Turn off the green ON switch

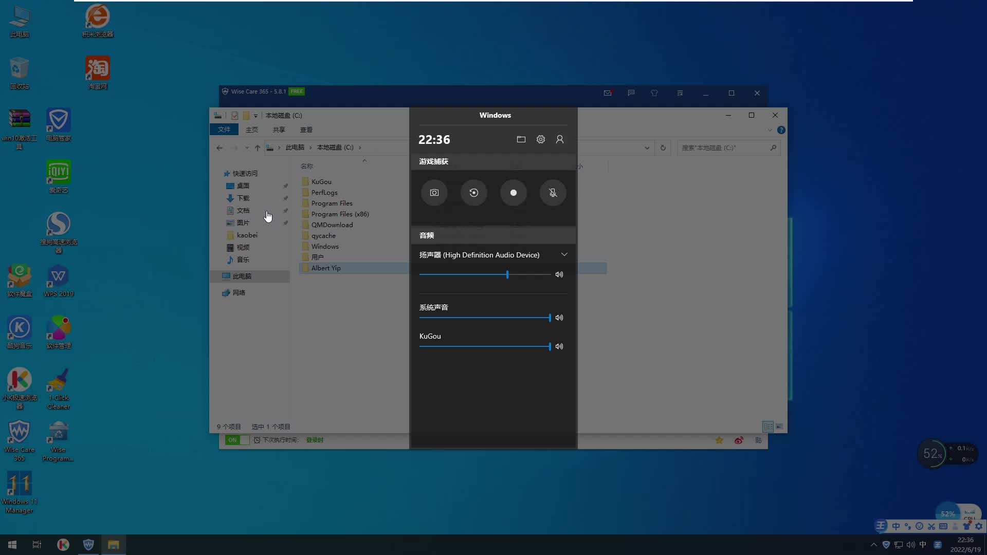pyautogui.click(x=236, y=440)
